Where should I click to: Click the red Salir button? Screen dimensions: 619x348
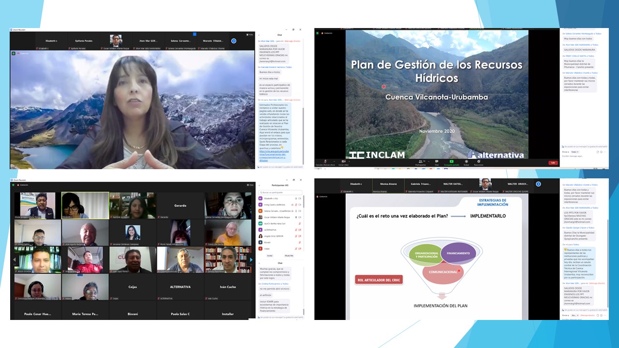[553, 163]
